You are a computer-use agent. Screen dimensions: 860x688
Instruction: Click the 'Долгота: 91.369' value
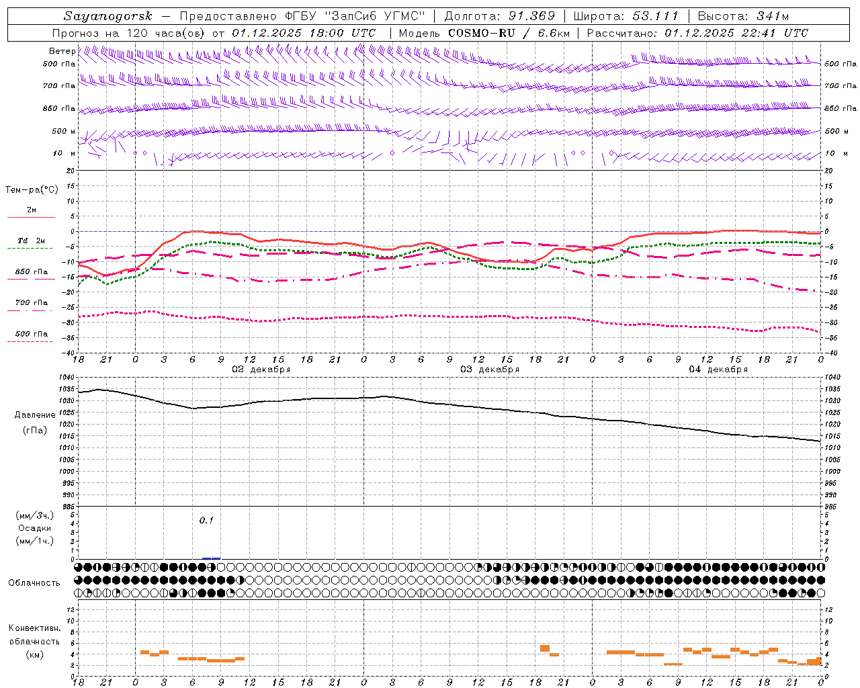(499, 16)
